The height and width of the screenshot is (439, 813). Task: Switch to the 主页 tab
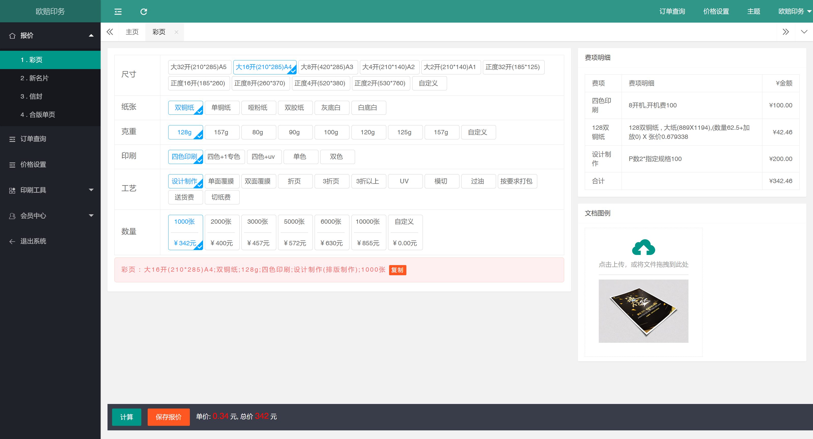(132, 32)
